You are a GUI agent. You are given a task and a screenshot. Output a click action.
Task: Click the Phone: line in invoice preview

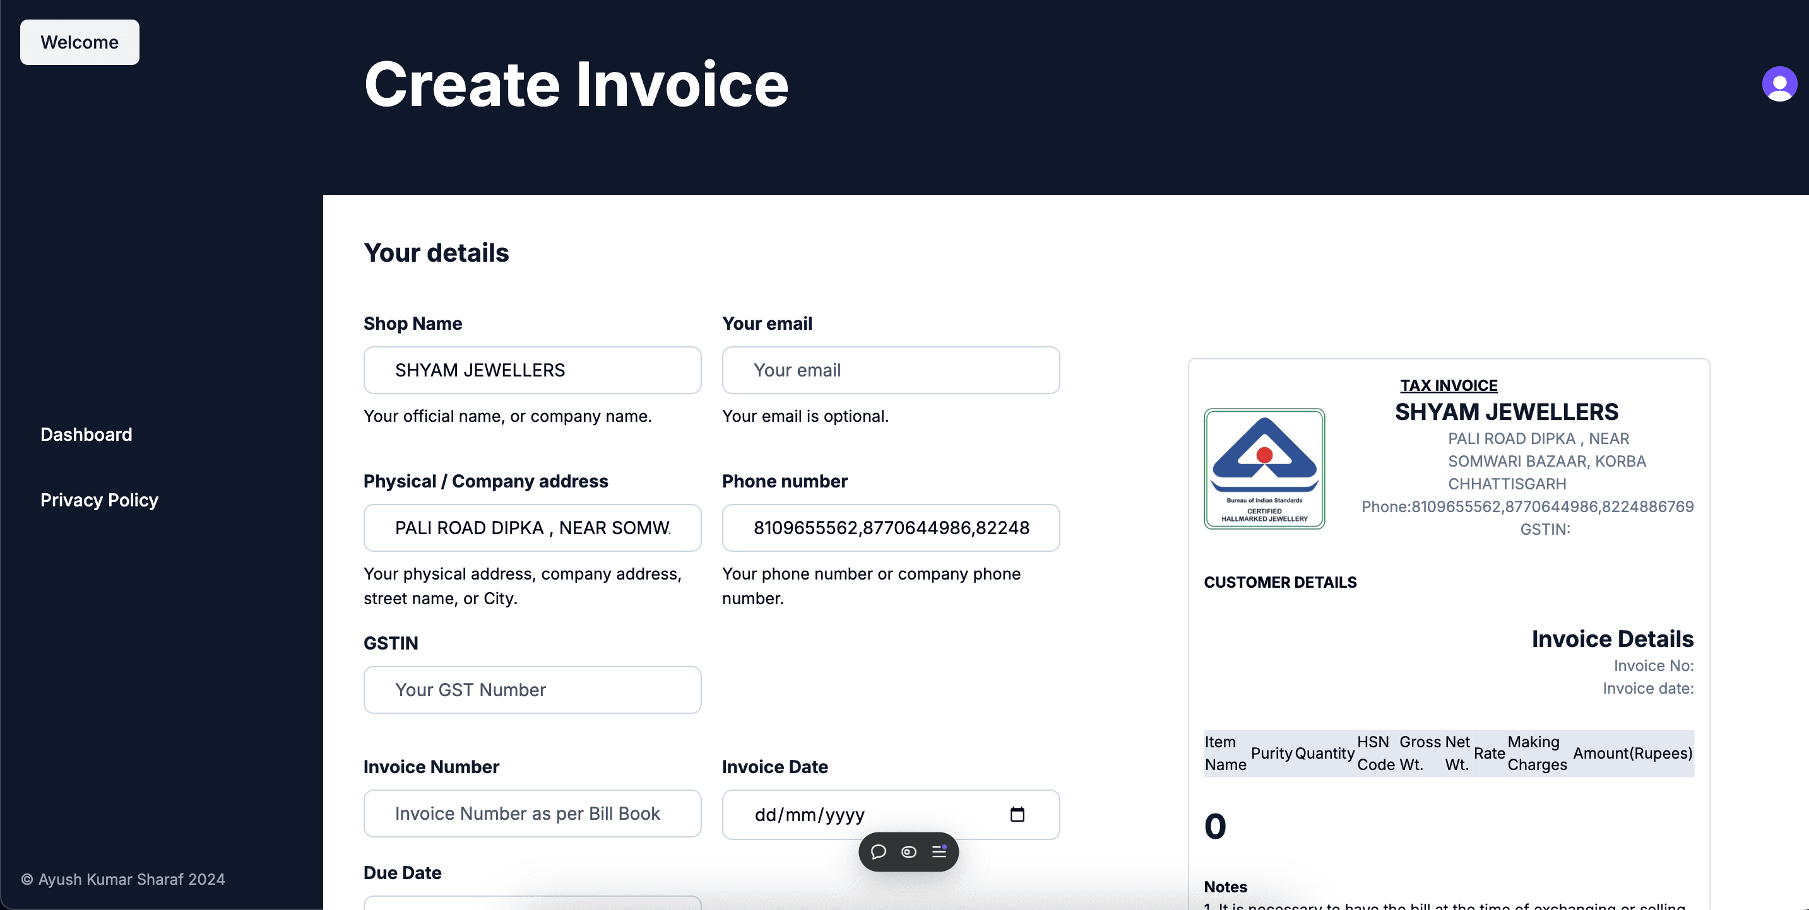(x=1527, y=506)
